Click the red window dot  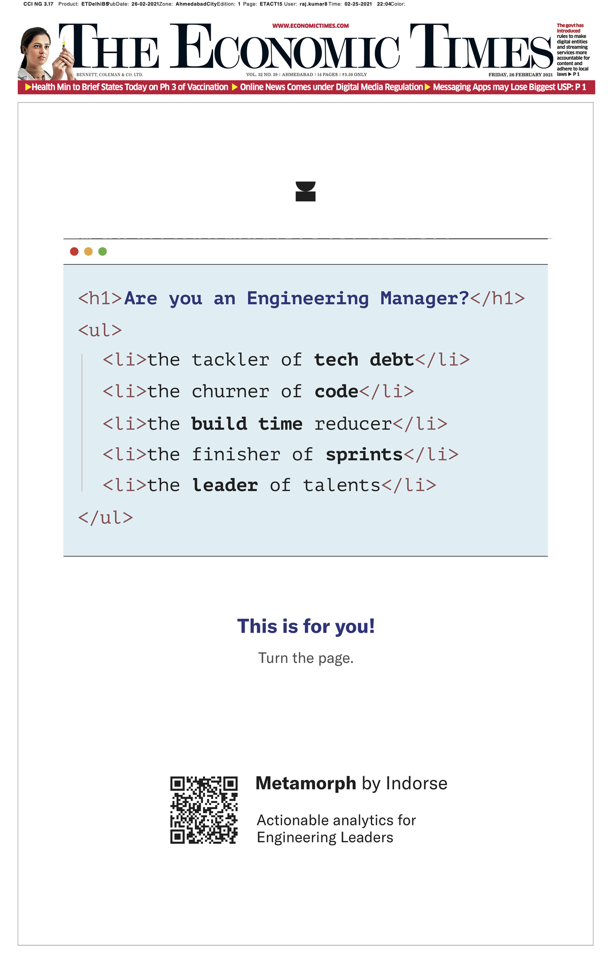pos(74,252)
